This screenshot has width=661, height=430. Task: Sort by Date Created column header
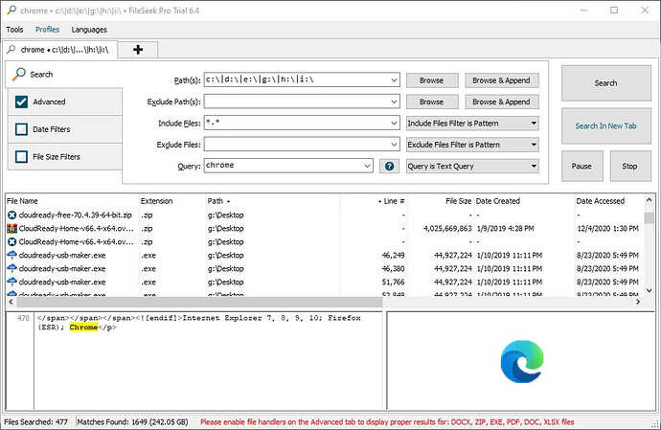click(x=524, y=201)
